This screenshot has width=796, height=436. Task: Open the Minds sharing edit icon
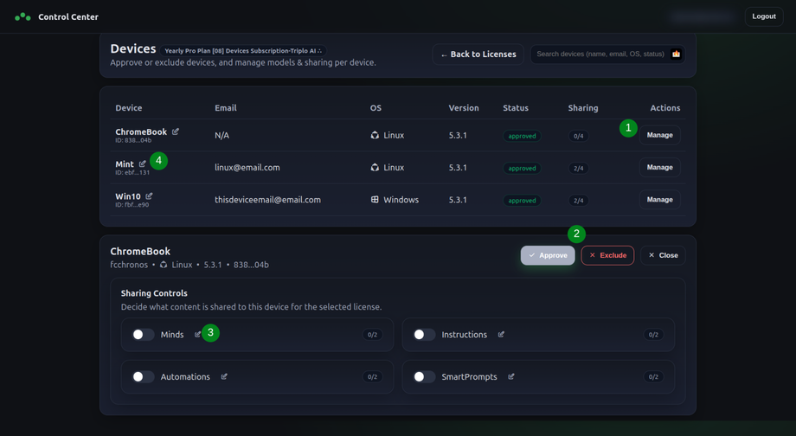pos(198,334)
